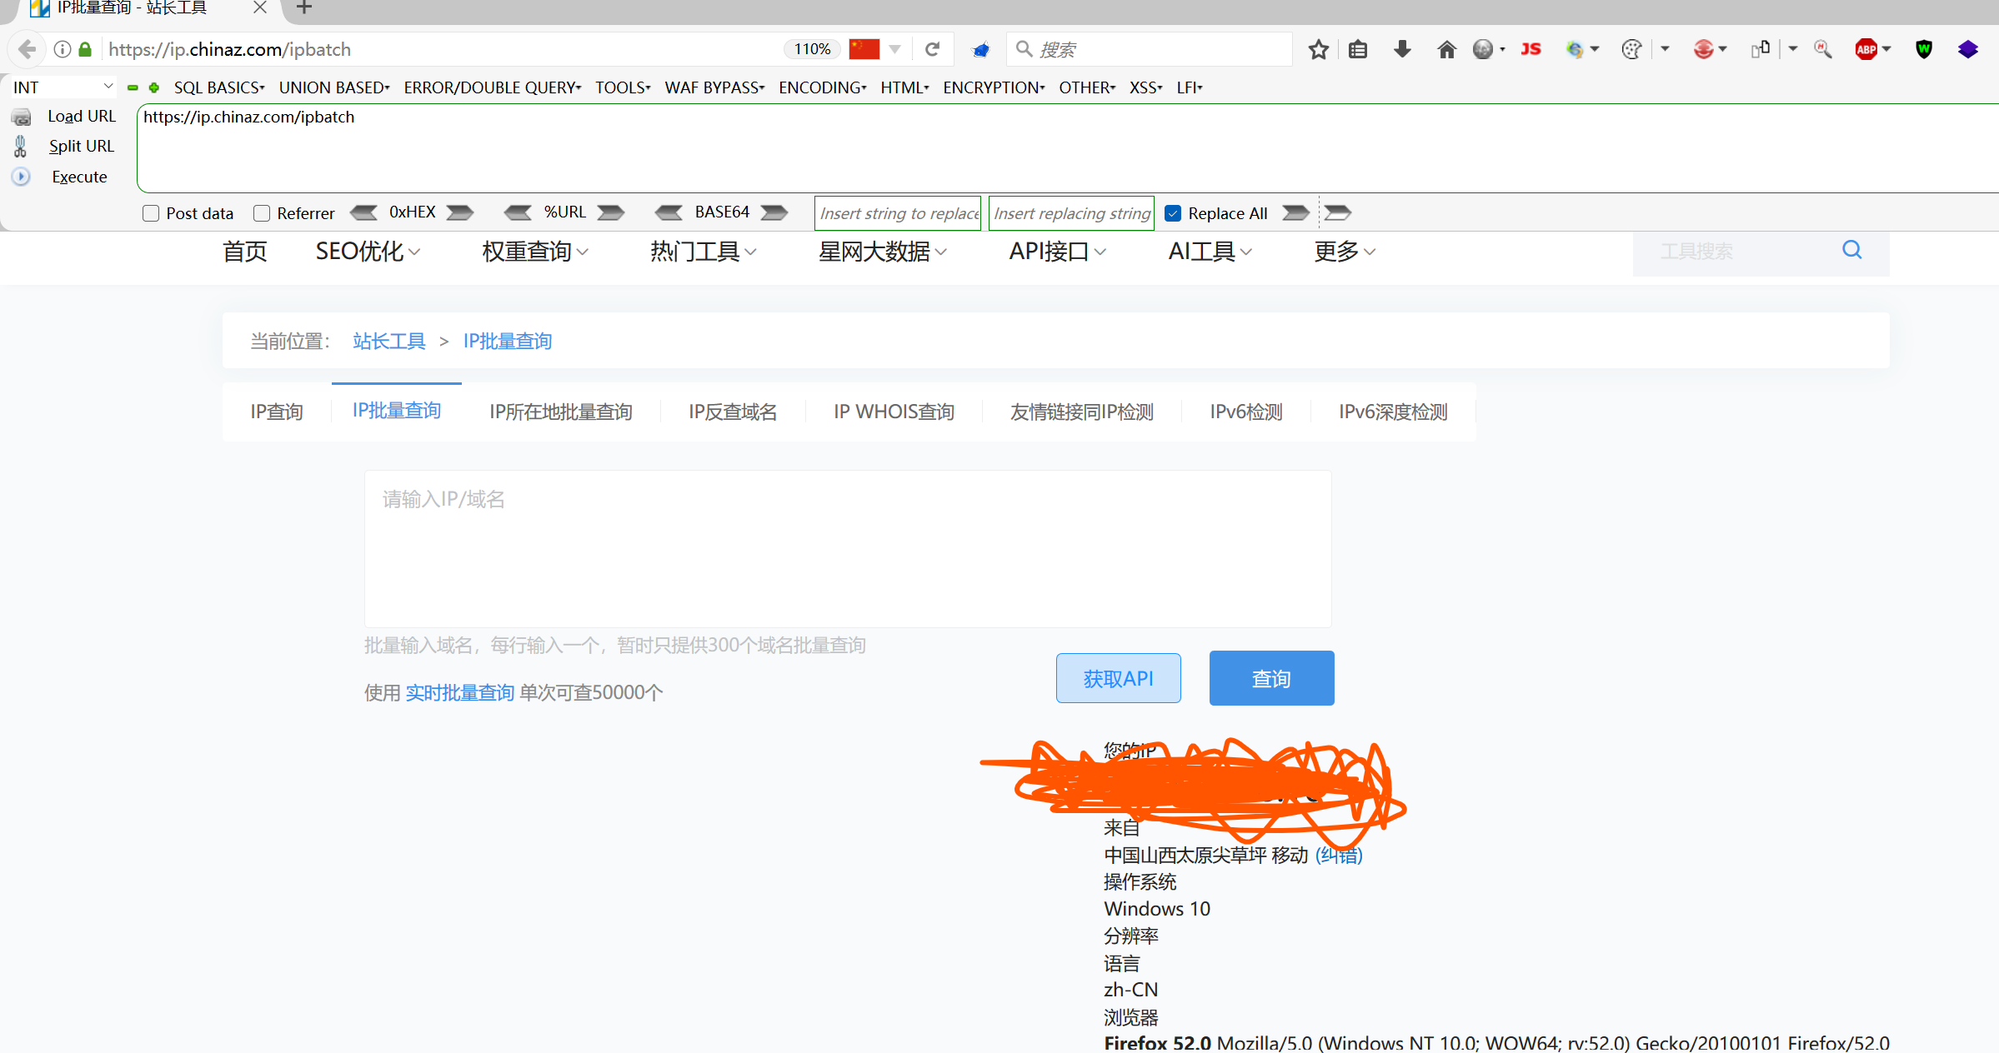Screen dimensions: 1999x1053
Task: Go to 首页 in site navigation
Action: [245, 251]
